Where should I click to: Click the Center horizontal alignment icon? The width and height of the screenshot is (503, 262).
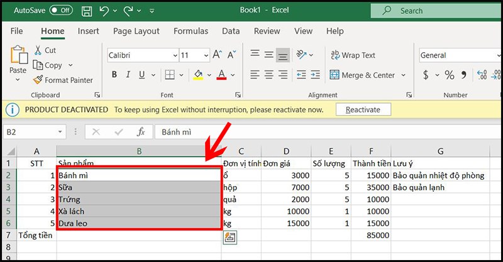pos(269,75)
